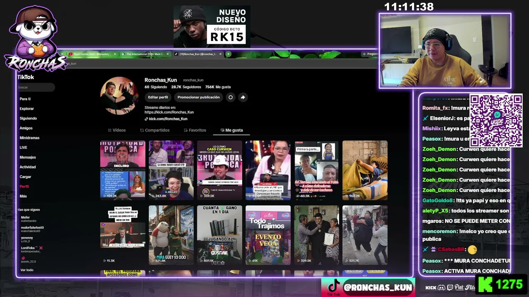529x297 pixels.
Task: Open a new browser tab with the plus button
Action: pos(228,54)
